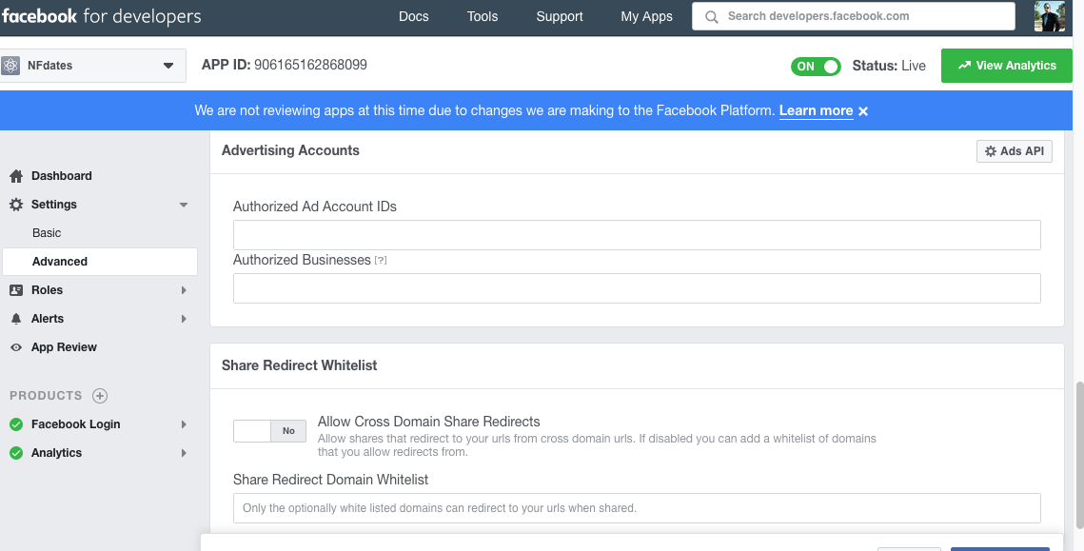Open the Tools menu
This screenshot has width=1084, height=551.
482,16
